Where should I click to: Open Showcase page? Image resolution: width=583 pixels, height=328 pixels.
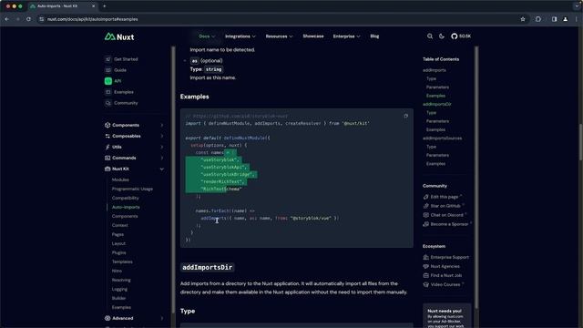[313, 36]
